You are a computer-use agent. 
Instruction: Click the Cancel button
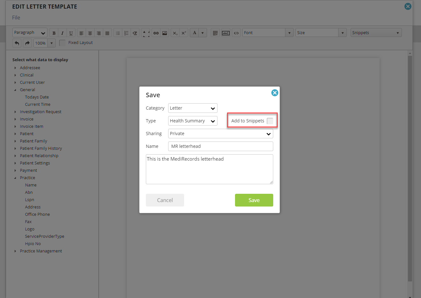click(165, 200)
